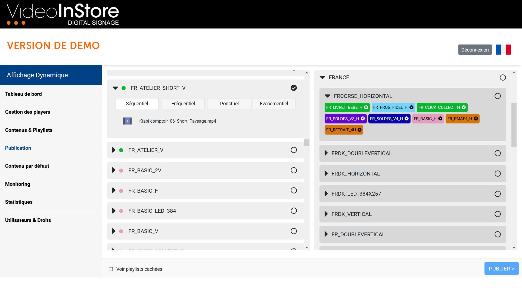522x293 pixels.
Task: Remove the FR_RETRAIT_4H tag
Action: click(x=359, y=130)
